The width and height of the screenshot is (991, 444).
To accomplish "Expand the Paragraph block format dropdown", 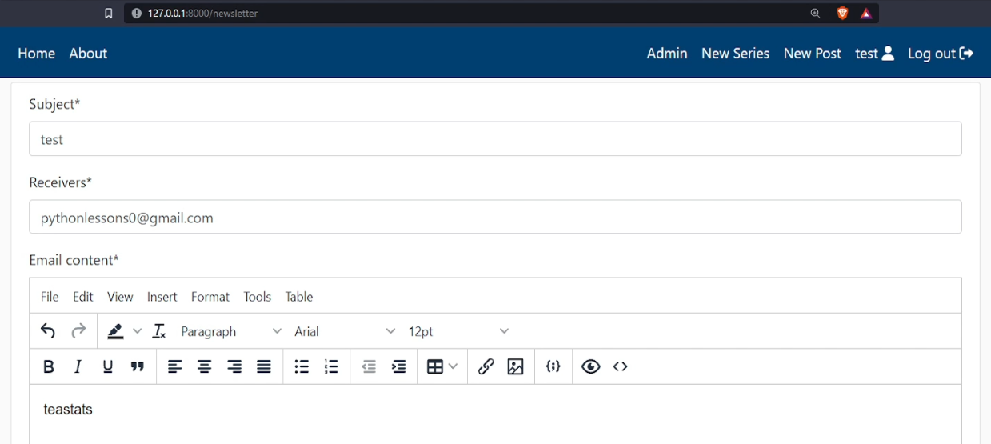I will point(230,331).
